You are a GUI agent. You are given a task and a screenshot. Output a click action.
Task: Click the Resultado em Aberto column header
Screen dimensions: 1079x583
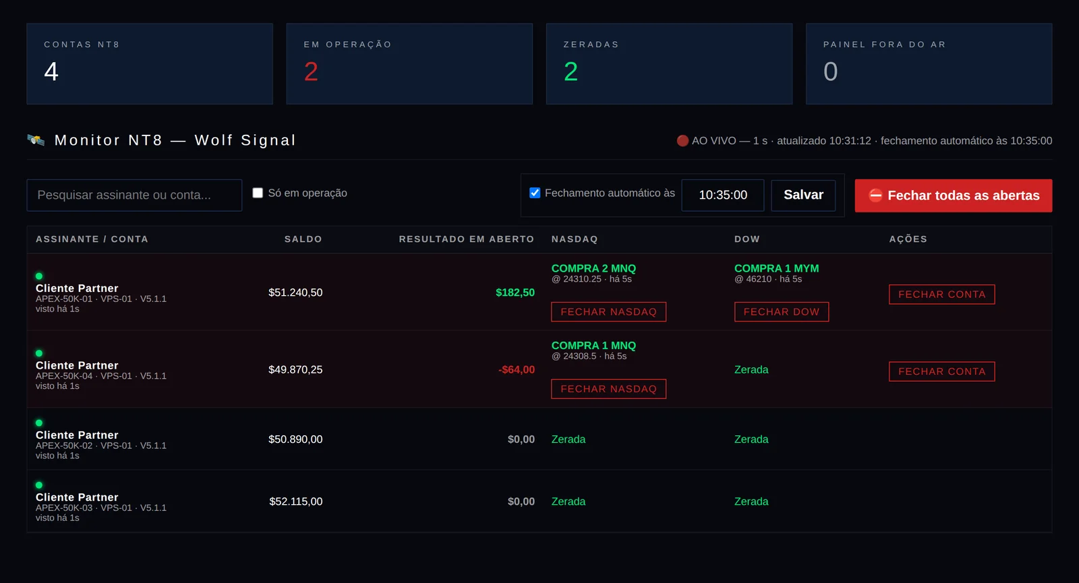(467, 239)
